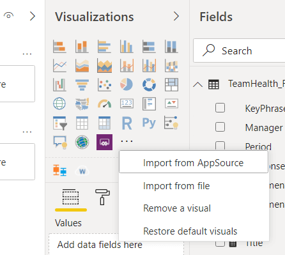Click the word cloud custom visual
This screenshot has width=285, height=255.
pyautogui.click(x=82, y=171)
